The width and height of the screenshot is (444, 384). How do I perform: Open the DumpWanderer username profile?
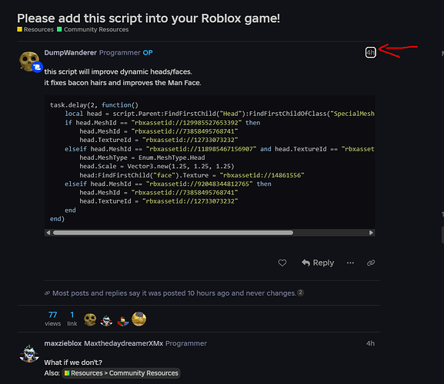pos(71,52)
